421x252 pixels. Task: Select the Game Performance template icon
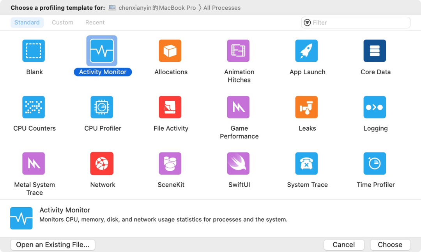[x=238, y=107]
